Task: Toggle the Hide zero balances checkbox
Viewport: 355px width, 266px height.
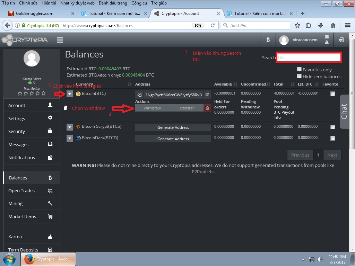Action: [299, 76]
